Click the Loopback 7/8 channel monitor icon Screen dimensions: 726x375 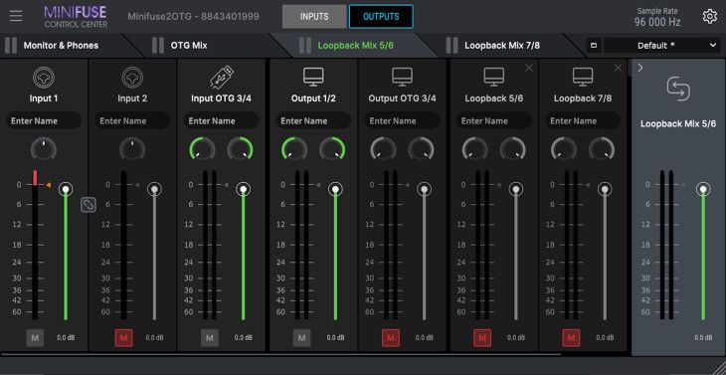point(583,77)
